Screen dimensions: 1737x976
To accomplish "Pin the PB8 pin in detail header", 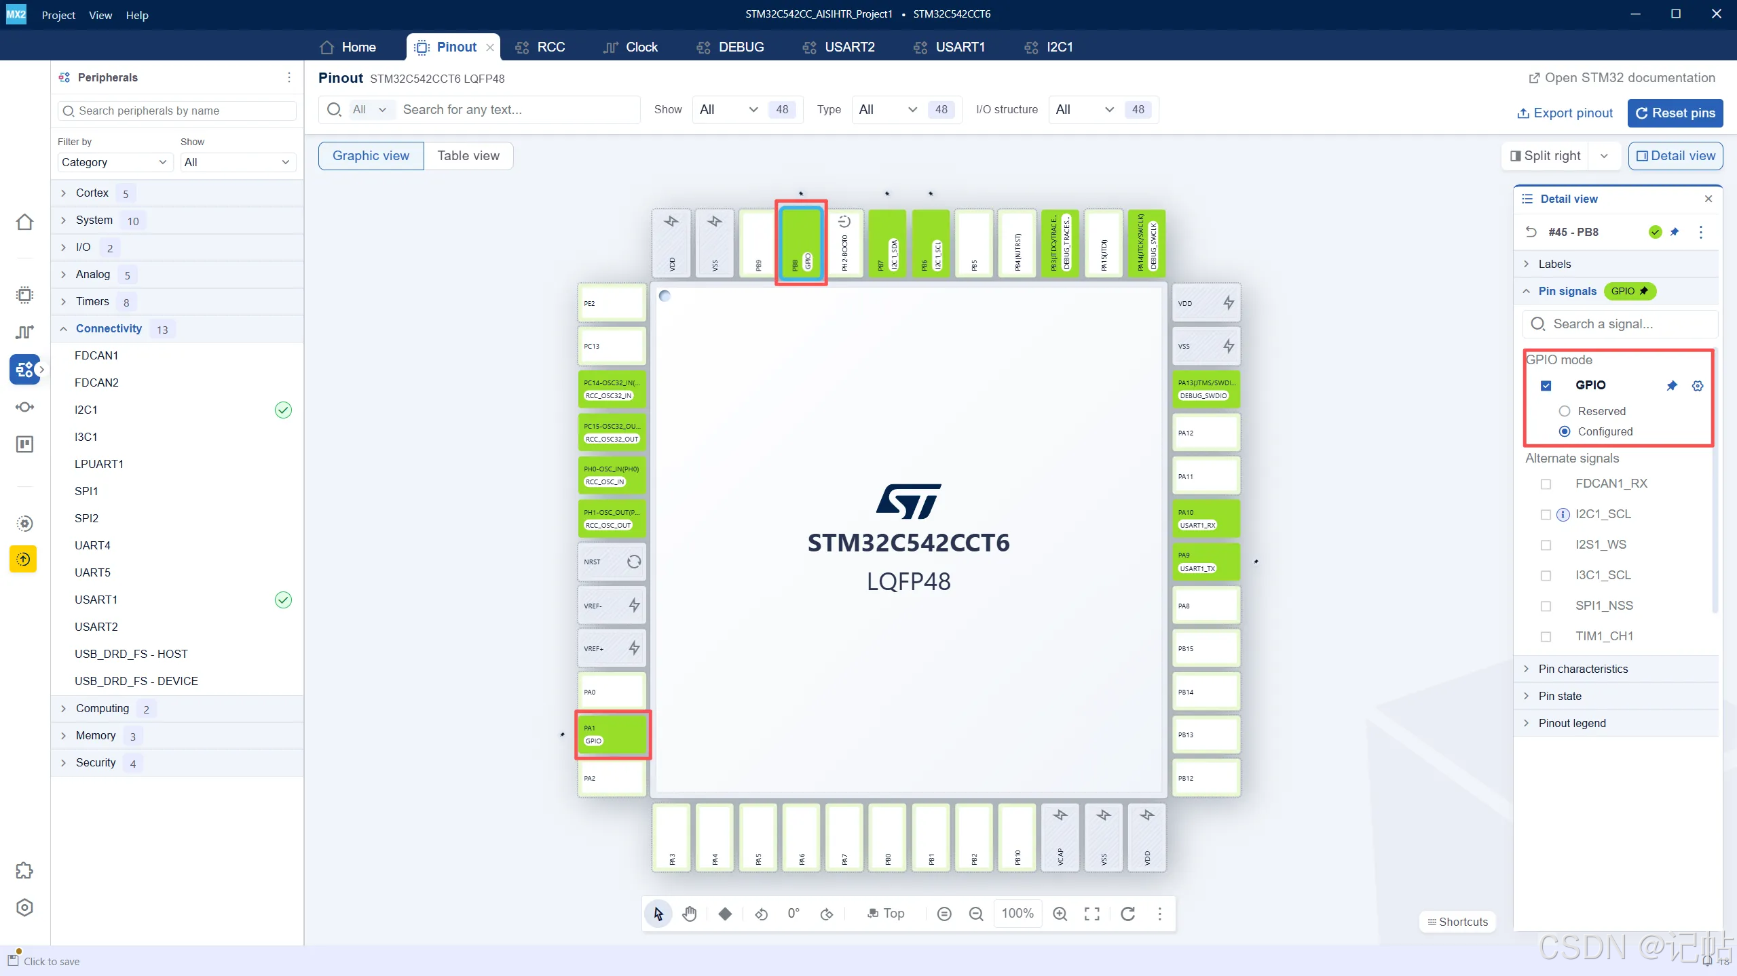I will 1675,232.
